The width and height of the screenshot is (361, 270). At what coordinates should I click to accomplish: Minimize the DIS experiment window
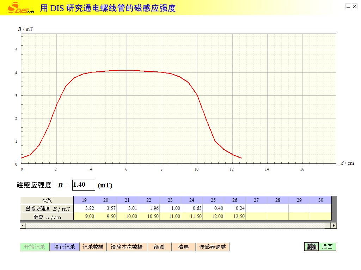tap(348, 6)
